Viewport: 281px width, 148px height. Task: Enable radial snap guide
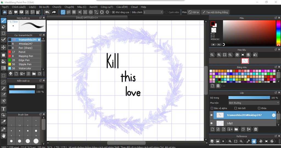point(85,12)
